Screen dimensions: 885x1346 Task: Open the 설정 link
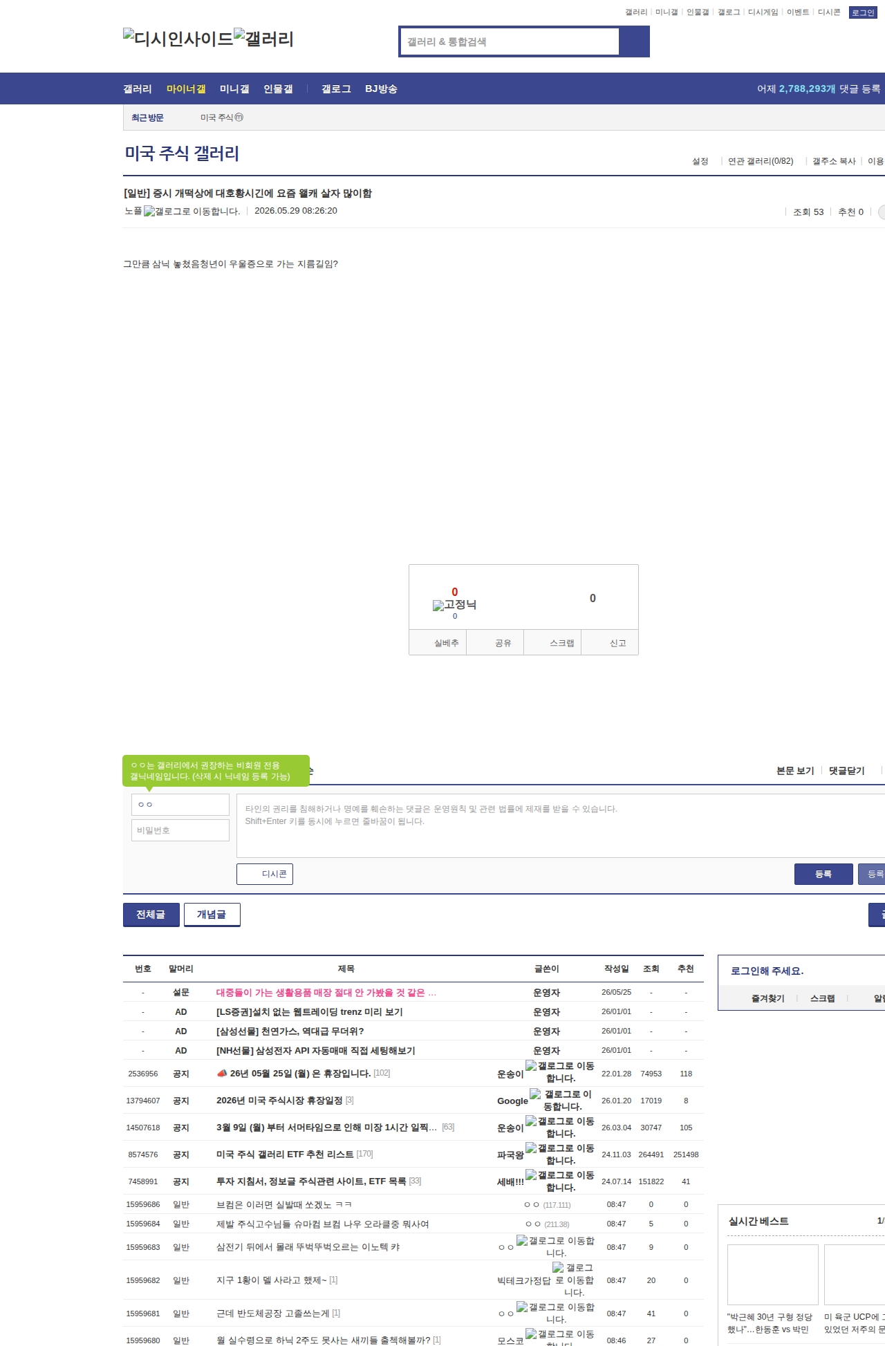700,161
